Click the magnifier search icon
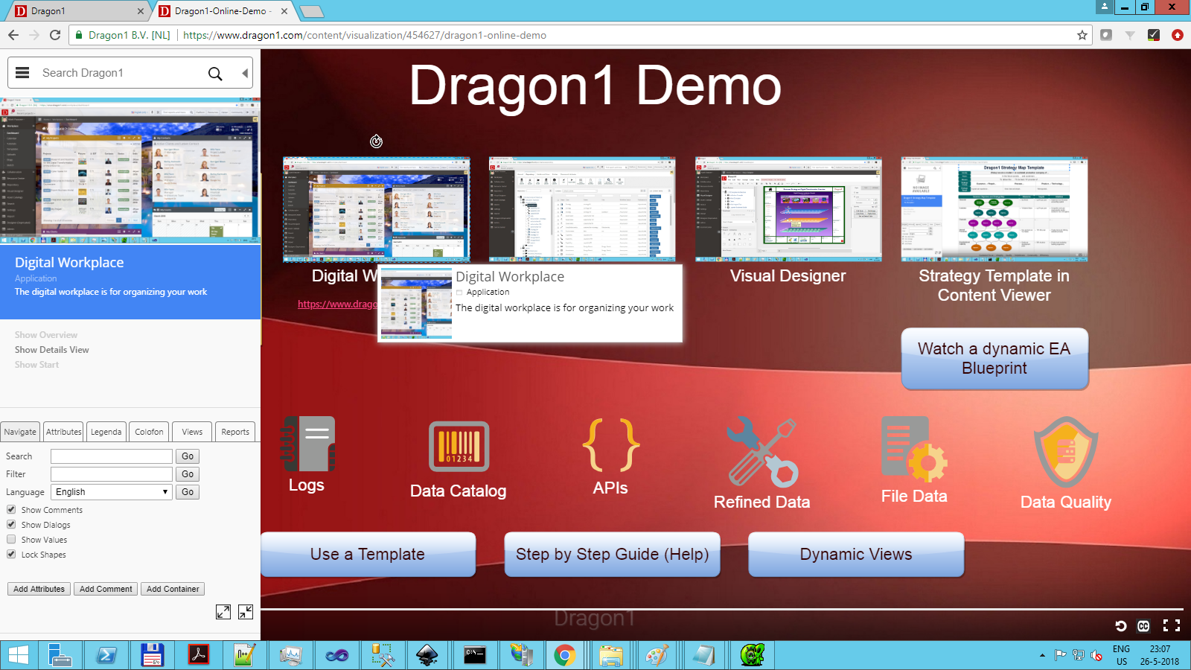The width and height of the screenshot is (1191, 670). pos(215,73)
